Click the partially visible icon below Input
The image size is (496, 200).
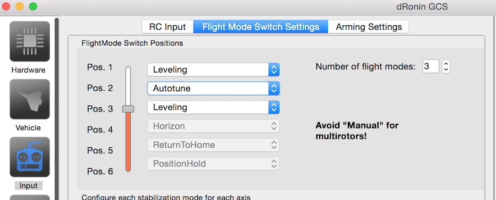click(30, 197)
